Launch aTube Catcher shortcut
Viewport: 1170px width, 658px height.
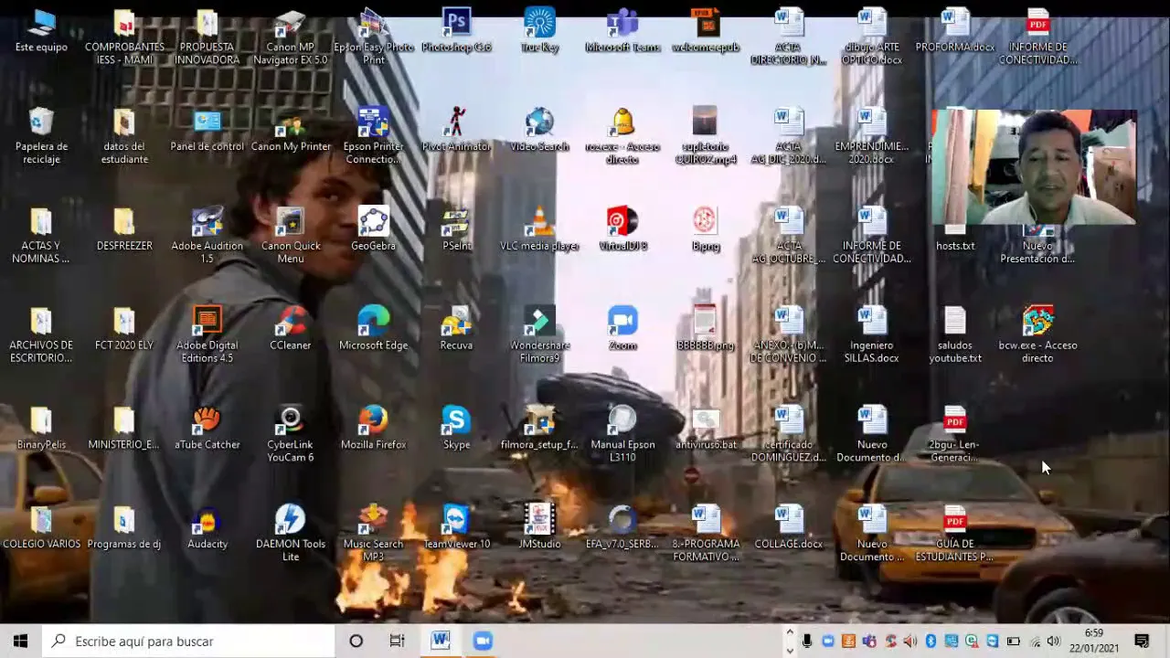[207, 429]
